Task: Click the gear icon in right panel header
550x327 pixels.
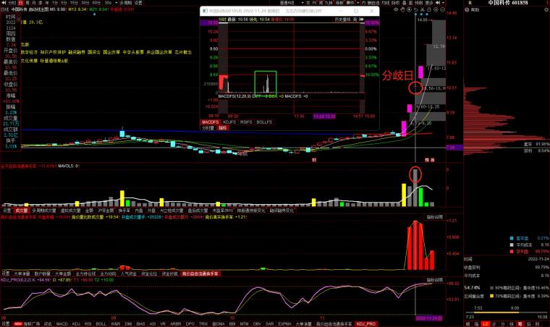Action: (x=546, y=10)
